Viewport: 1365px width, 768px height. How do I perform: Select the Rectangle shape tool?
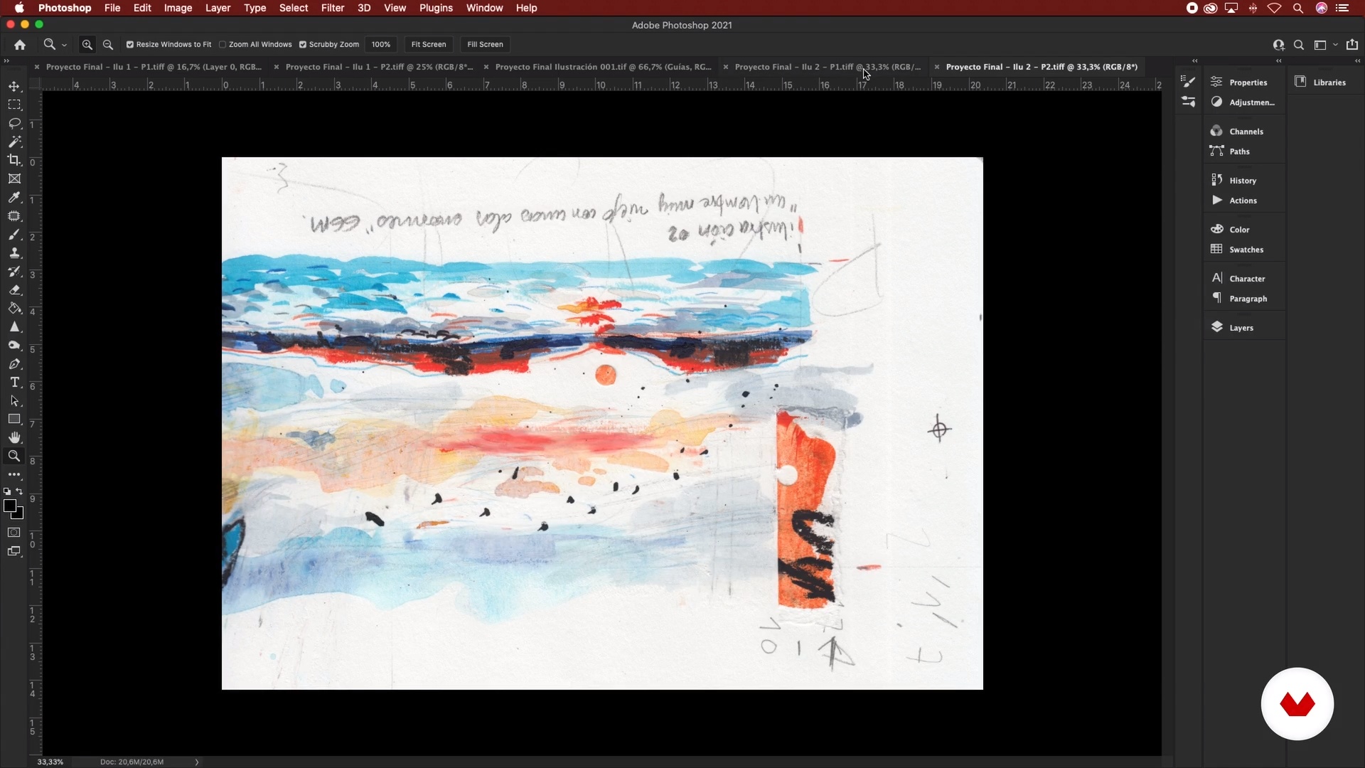pos(14,420)
